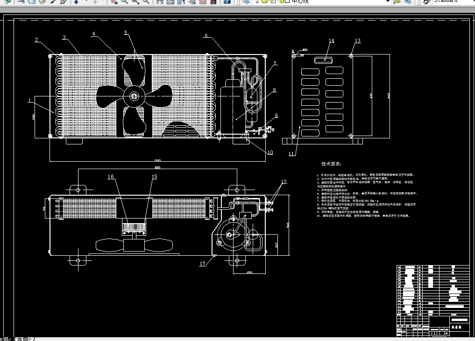Select part label 10 below front view
The width and height of the screenshot is (475, 341).
click(x=270, y=152)
